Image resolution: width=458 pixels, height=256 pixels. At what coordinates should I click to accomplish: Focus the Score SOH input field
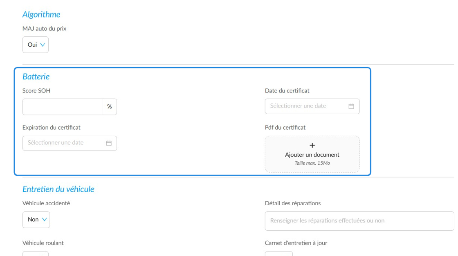[62, 107]
